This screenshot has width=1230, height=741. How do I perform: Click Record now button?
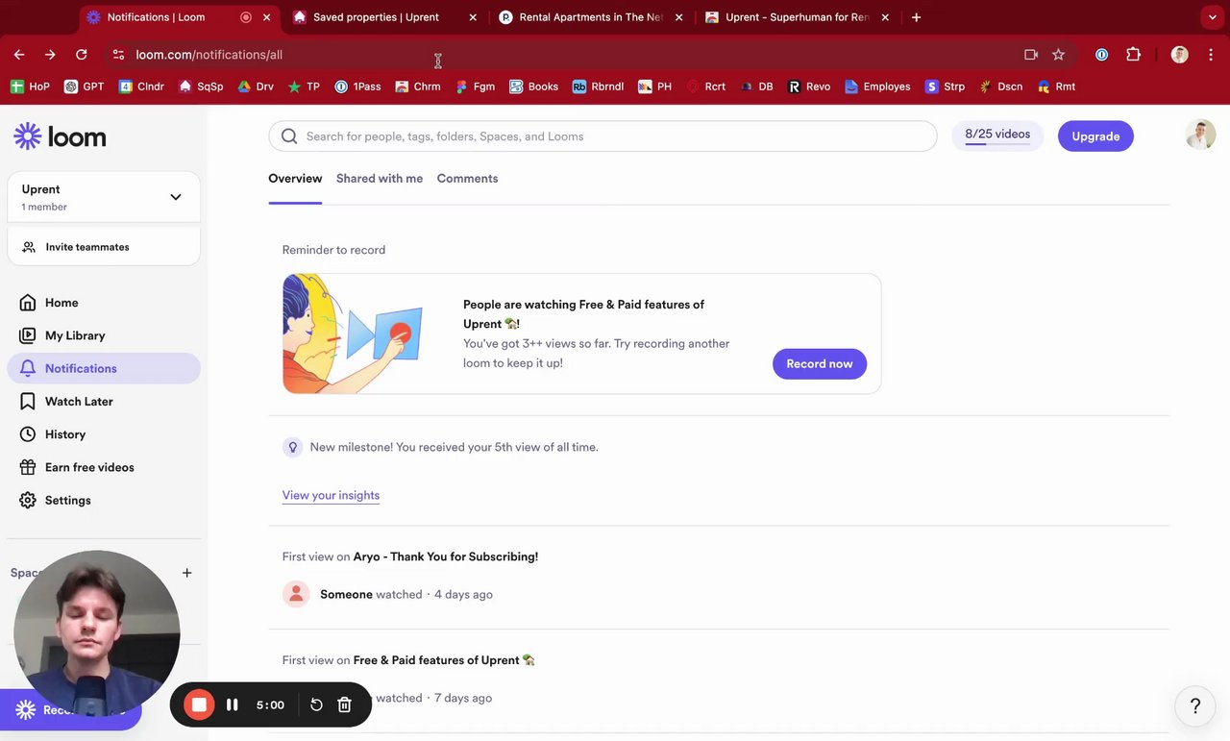pos(820,363)
